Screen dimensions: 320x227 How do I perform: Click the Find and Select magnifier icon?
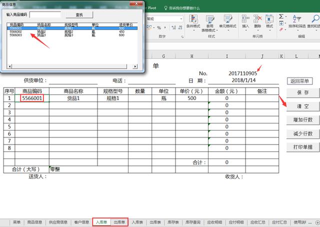tap(313, 19)
